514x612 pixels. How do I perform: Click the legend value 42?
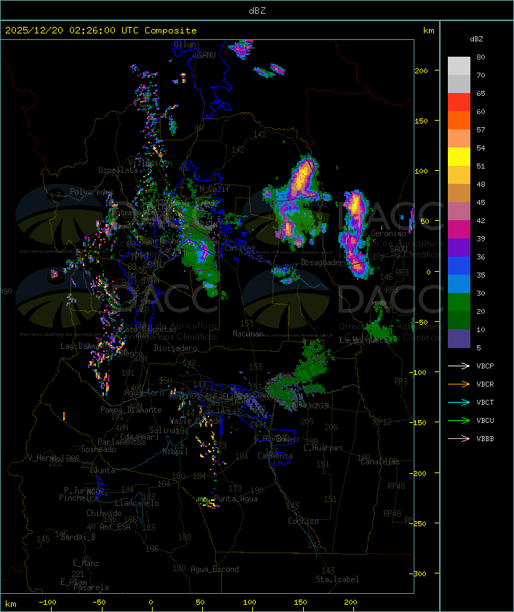(x=481, y=220)
